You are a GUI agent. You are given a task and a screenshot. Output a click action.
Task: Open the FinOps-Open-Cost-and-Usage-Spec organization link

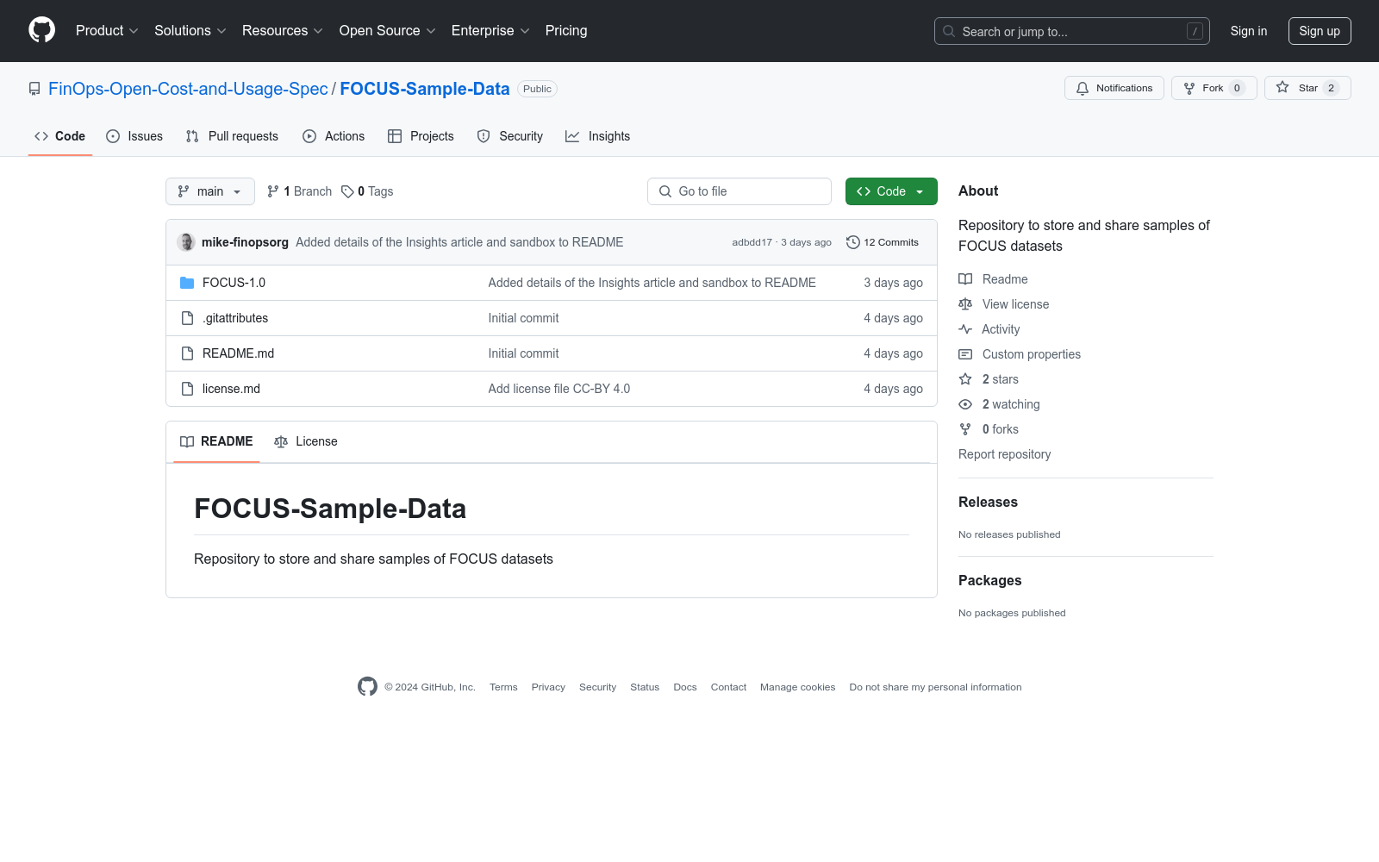pos(188,89)
